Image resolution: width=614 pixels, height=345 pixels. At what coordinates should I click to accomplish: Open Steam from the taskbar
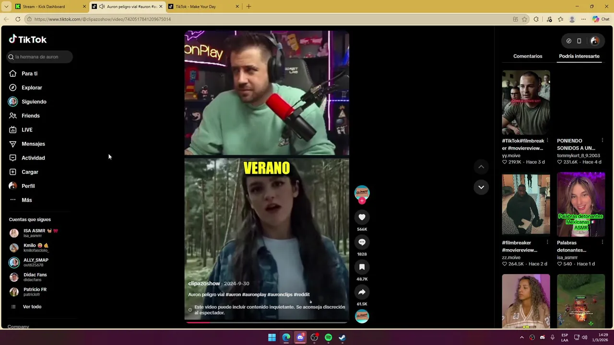pyautogui.click(x=342, y=337)
